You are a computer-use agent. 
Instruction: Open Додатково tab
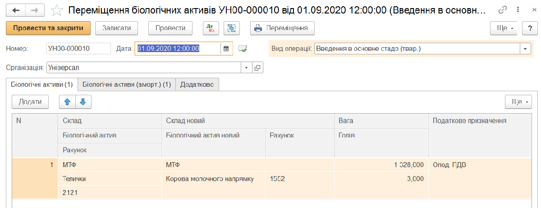197,84
